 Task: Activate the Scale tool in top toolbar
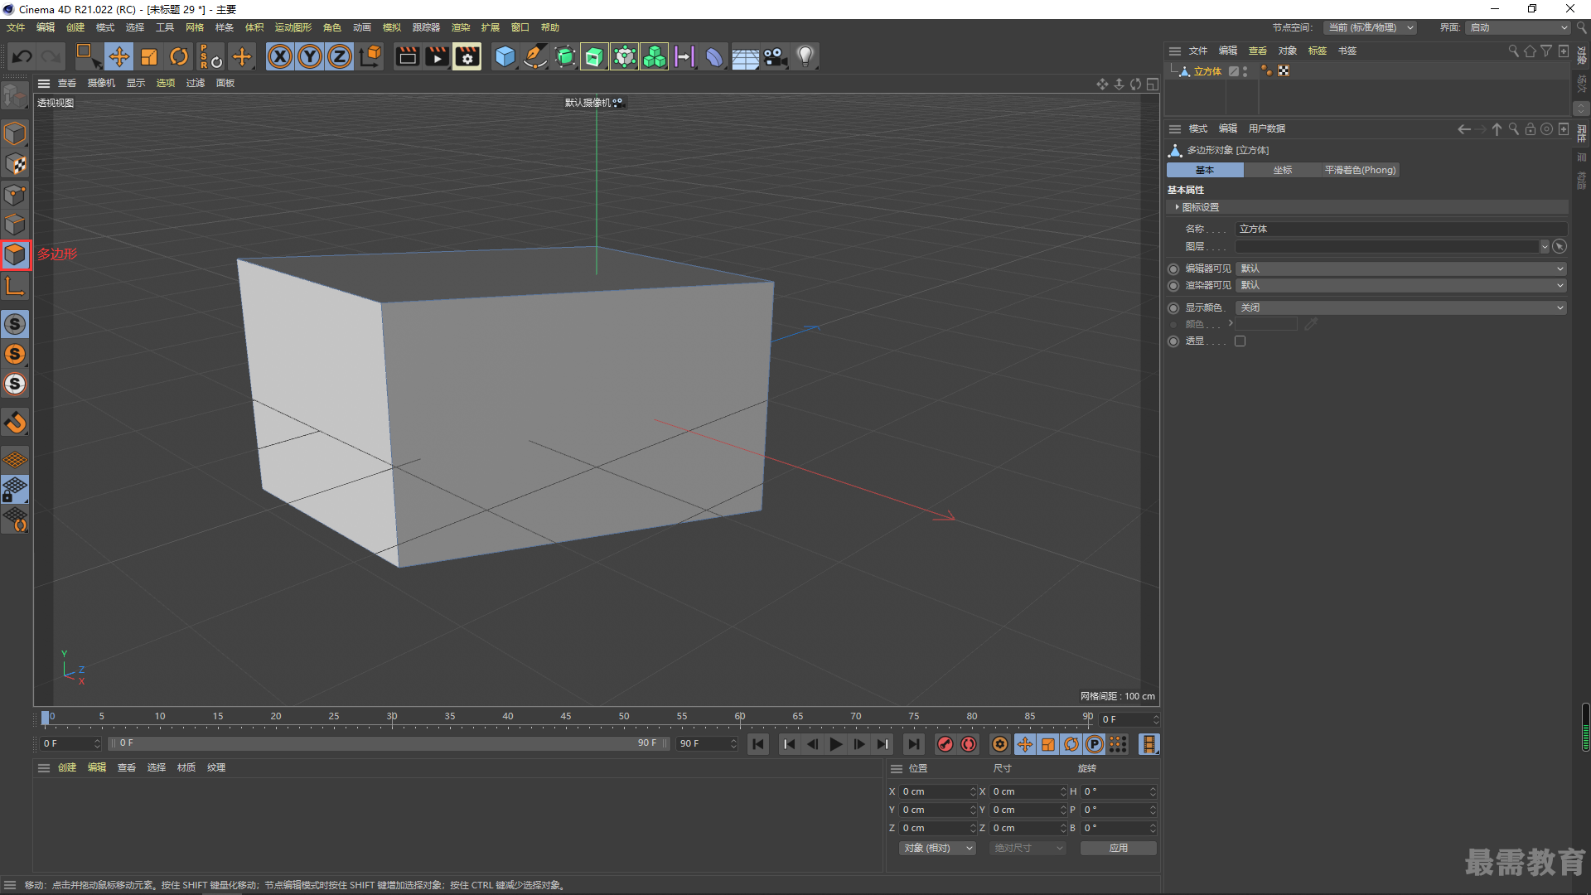click(149, 56)
